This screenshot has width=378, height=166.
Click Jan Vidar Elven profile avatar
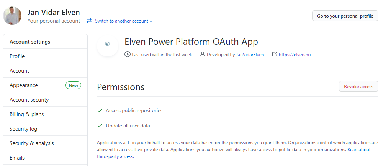click(12, 16)
